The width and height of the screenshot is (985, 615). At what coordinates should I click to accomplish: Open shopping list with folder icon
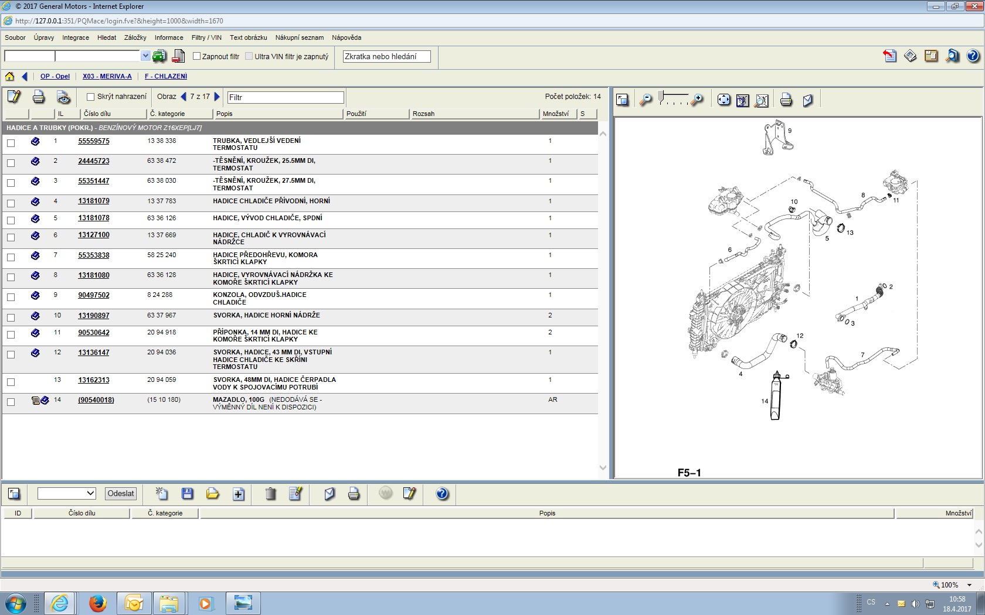212,494
